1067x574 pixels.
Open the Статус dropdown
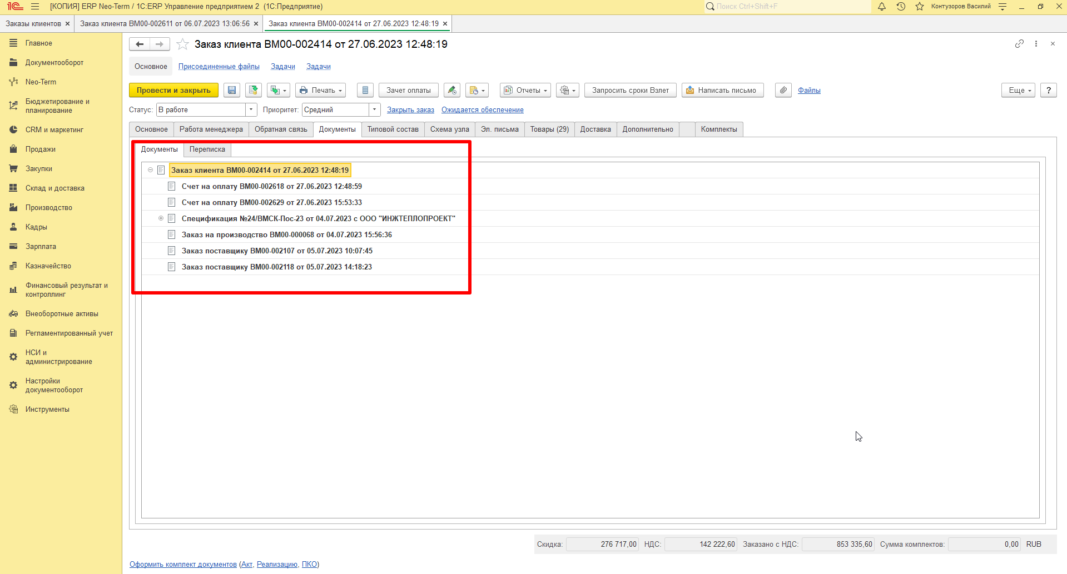coord(251,109)
